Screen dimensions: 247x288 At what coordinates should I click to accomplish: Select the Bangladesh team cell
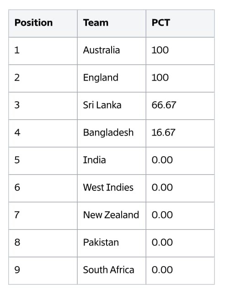[x=112, y=133]
